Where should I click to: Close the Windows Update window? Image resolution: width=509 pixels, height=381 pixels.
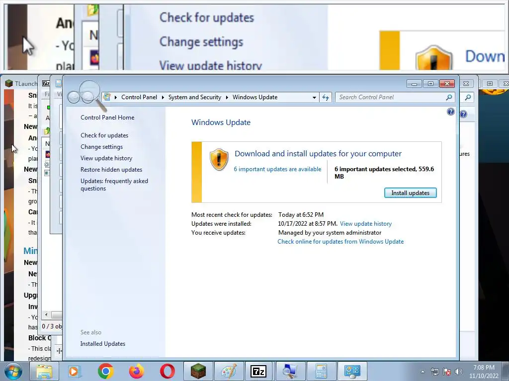[x=447, y=83]
